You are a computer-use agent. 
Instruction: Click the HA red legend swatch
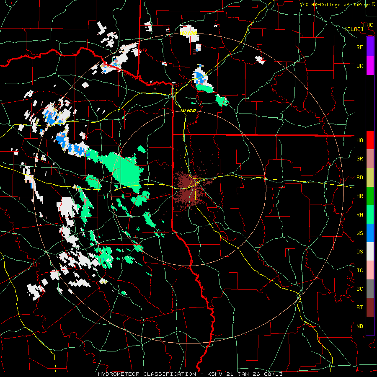(x=370, y=140)
